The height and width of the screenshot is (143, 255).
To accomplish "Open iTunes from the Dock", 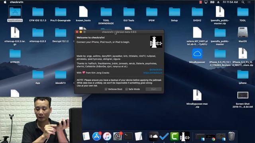I will coord(107,136).
